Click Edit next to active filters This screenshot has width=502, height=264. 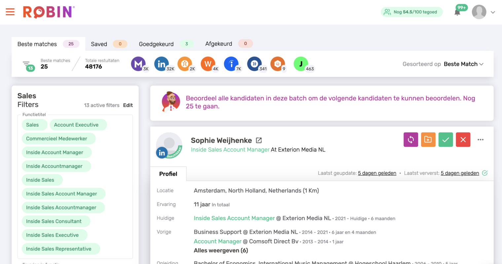pos(128,105)
